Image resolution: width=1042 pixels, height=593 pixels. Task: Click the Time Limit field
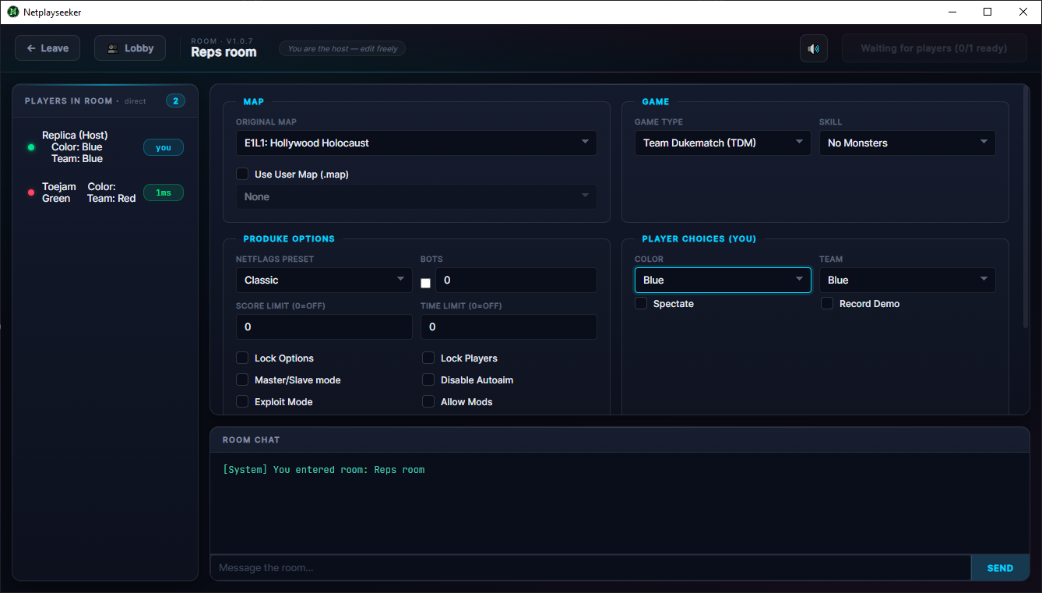[509, 327]
